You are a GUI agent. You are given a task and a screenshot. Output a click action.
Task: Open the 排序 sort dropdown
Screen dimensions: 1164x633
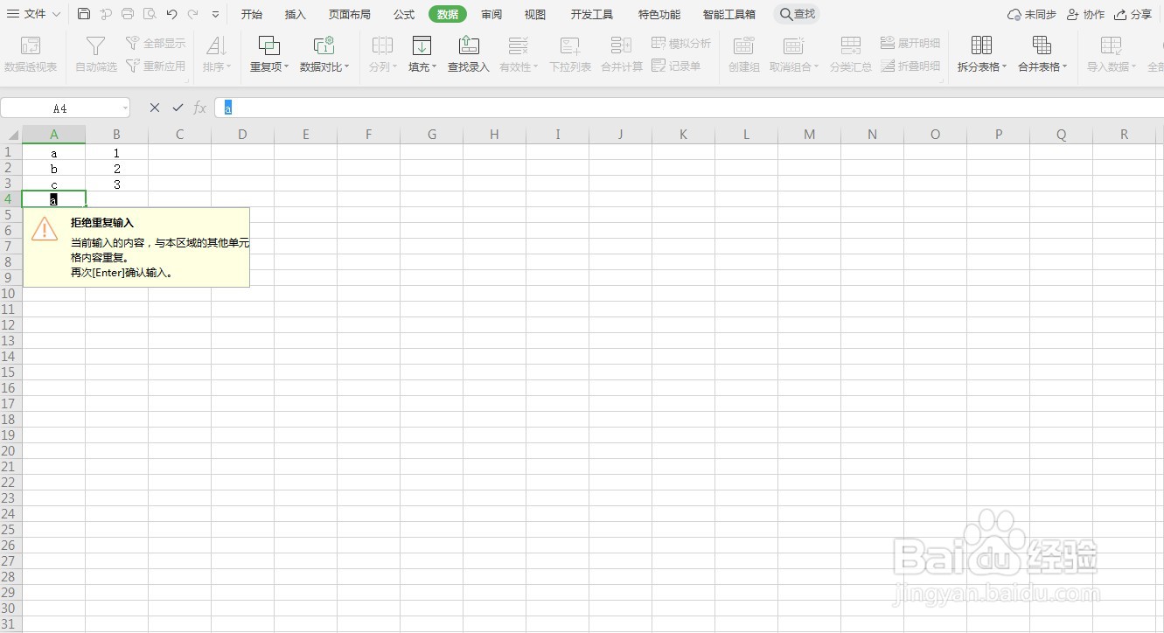tap(217, 66)
